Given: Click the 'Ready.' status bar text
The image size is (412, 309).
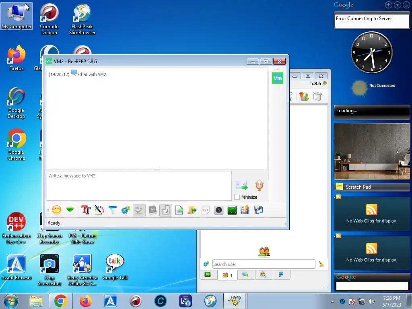Looking at the screenshot, I should (54, 223).
